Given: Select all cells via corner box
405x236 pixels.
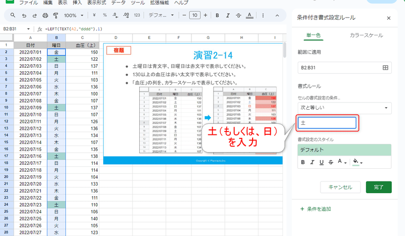Looking at the screenshot, I should (7, 38).
